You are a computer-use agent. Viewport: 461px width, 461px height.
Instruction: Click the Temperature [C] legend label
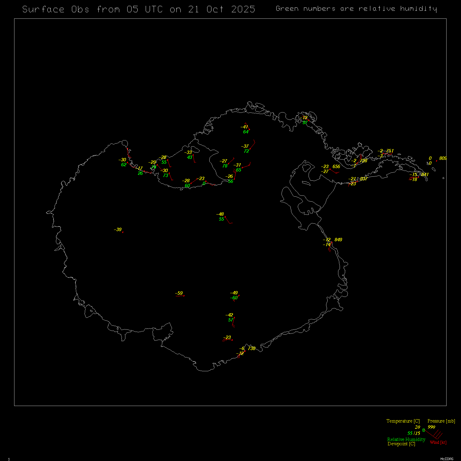click(x=403, y=421)
